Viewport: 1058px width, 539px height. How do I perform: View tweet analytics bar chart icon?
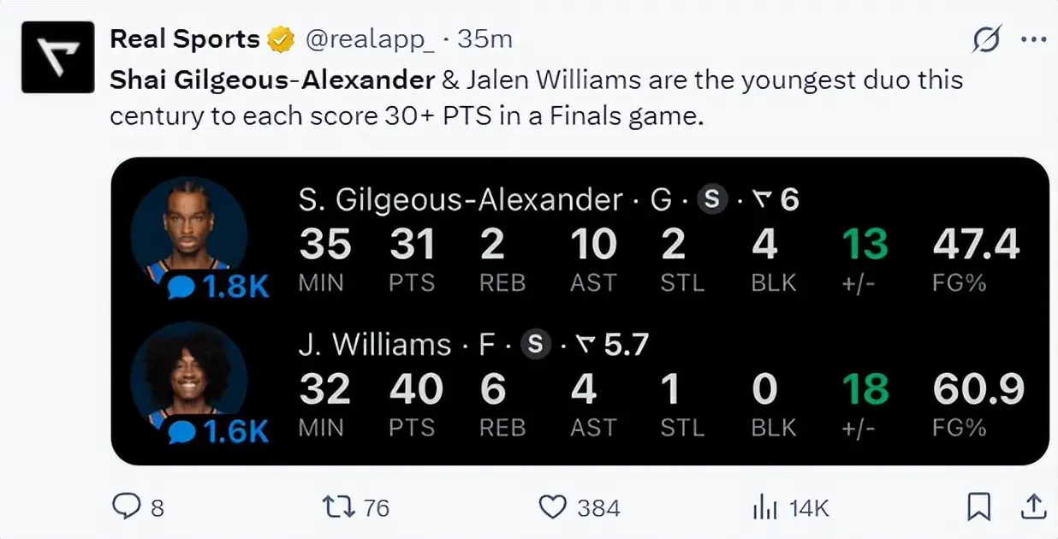point(764,507)
